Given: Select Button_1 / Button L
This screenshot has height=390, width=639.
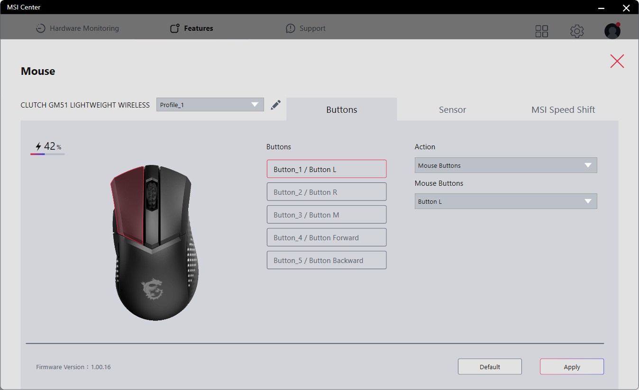Looking at the screenshot, I should click(327, 169).
